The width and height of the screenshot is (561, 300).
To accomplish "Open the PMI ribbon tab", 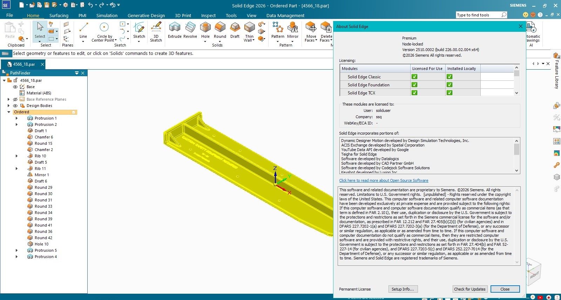I will 82,15.
